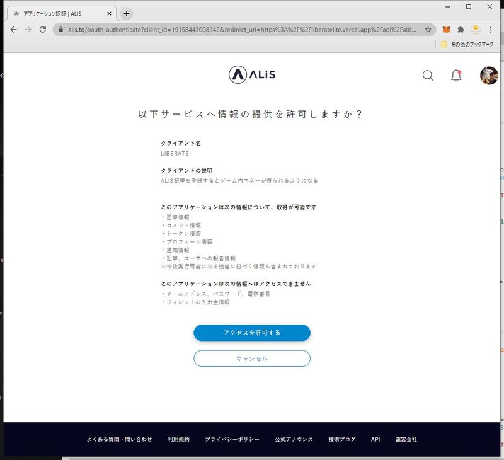Open the Chrome three-dot menu
Image resolution: width=504 pixels, height=460 pixels.
pos(491,30)
